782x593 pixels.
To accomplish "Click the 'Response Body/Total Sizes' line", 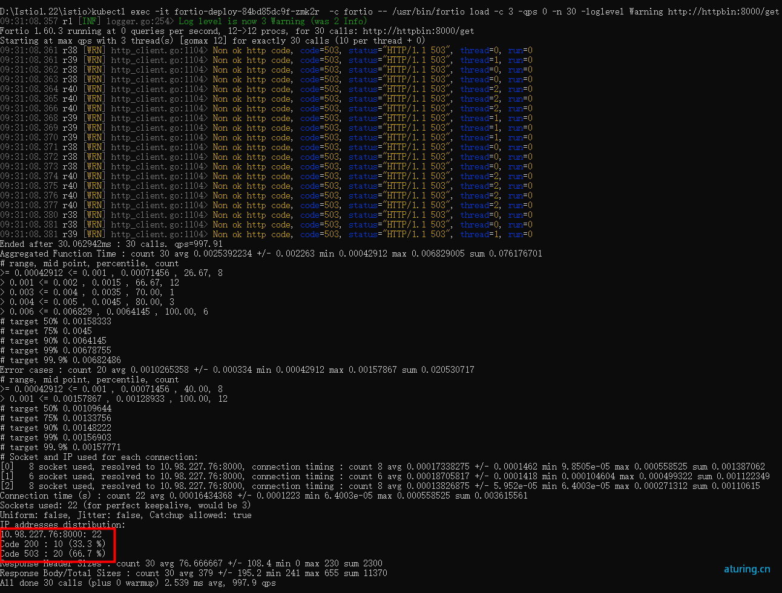I will tap(193, 573).
